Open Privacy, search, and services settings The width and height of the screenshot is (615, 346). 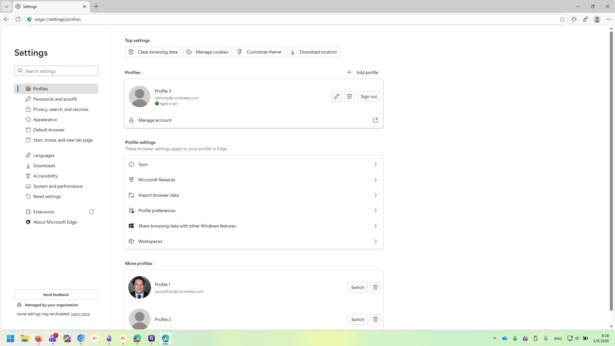[x=56, y=109]
